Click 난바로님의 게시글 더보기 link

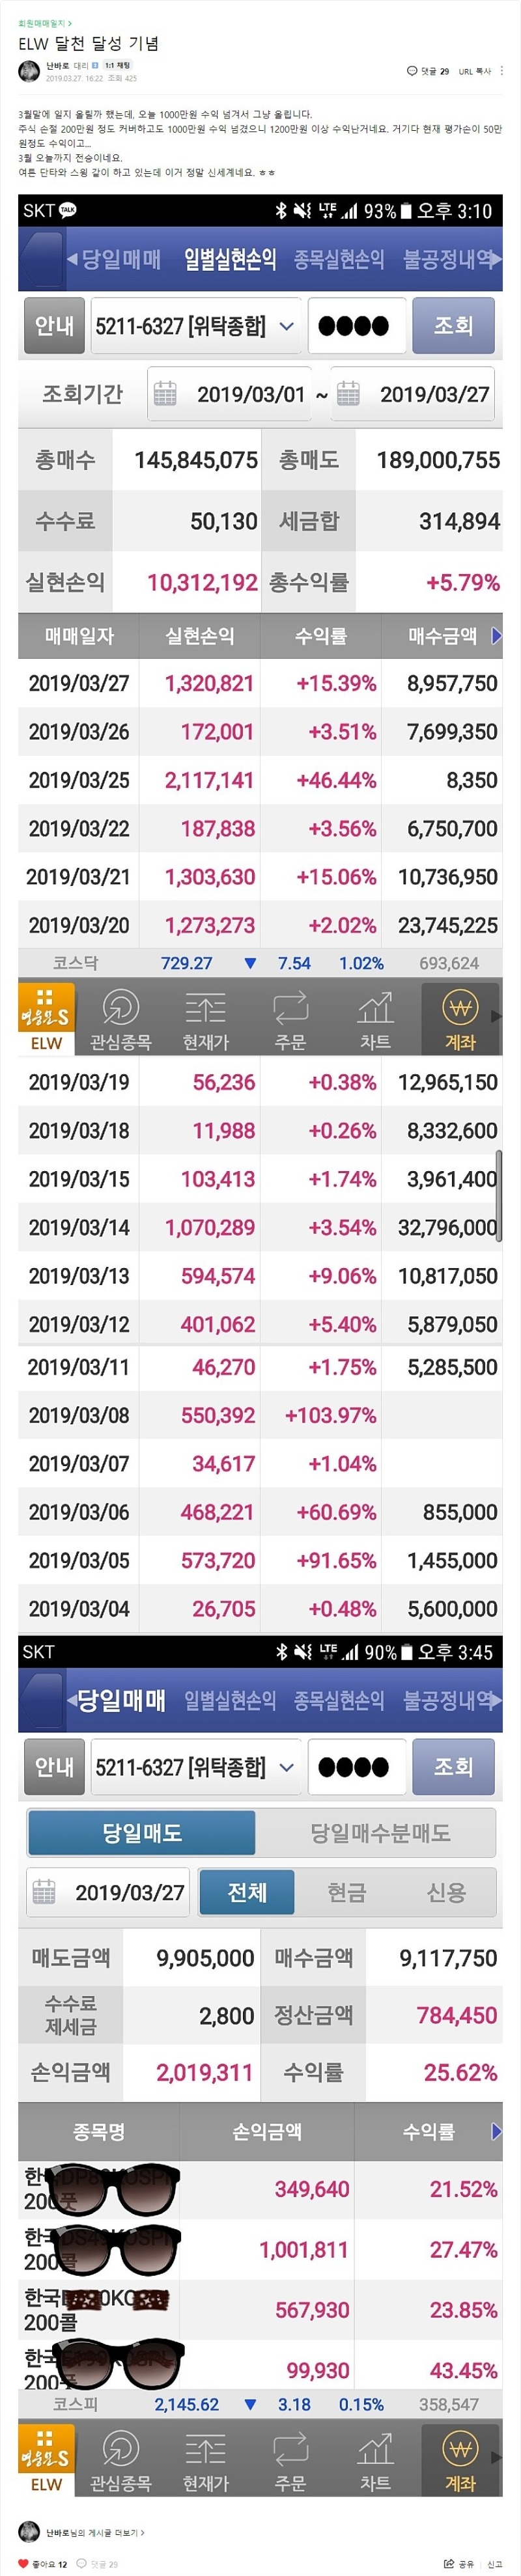pyautogui.click(x=95, y=2532)
